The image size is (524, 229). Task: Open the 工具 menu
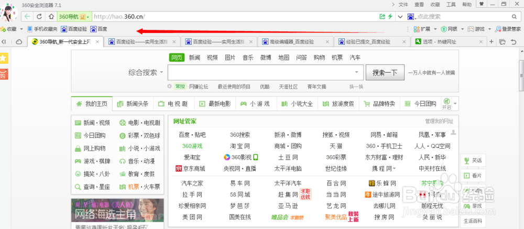click(451, 4)
